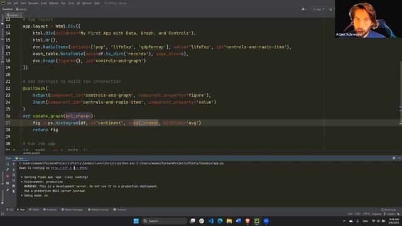Open the Python Packages tool window
402x226 pixels.
click(x=72, y=210)
